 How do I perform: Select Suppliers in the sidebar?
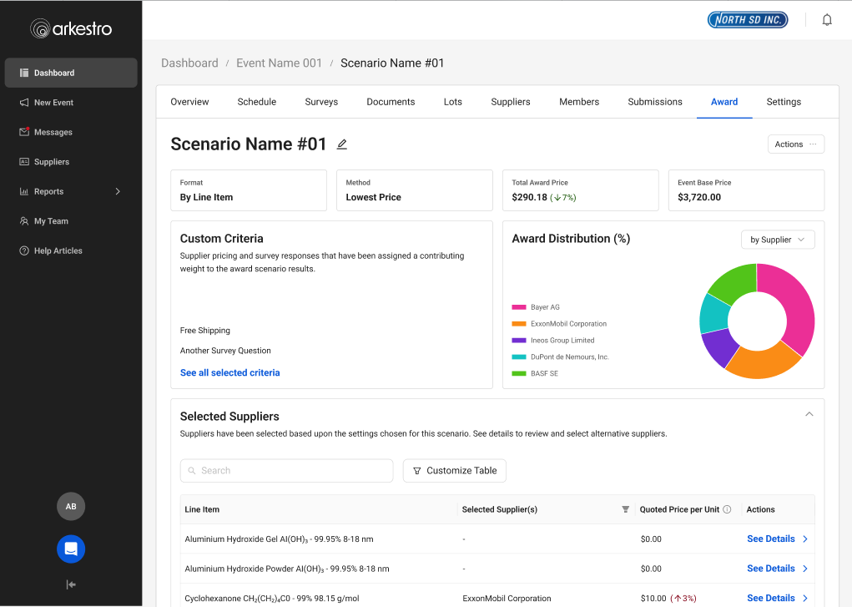(53, 161)
